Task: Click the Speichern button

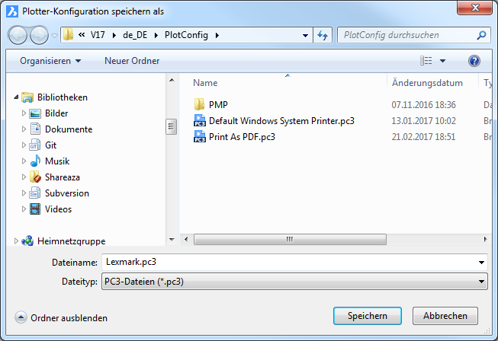Action: [x=367, y=316]
